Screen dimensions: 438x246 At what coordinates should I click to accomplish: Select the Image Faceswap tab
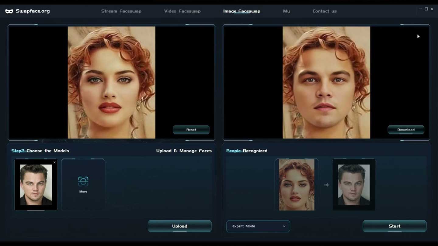242,11
